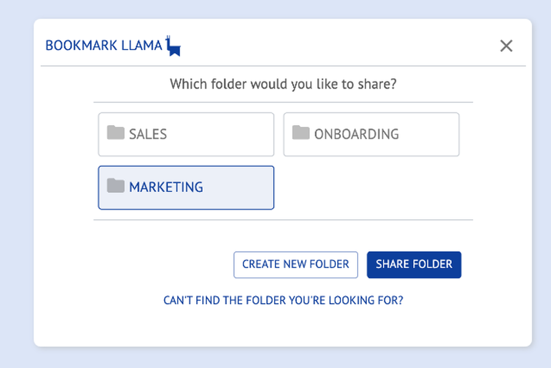The width and height of the screenshot is (551, 368).
Task: Select the SALES folder card
Action: coord(186,134)
